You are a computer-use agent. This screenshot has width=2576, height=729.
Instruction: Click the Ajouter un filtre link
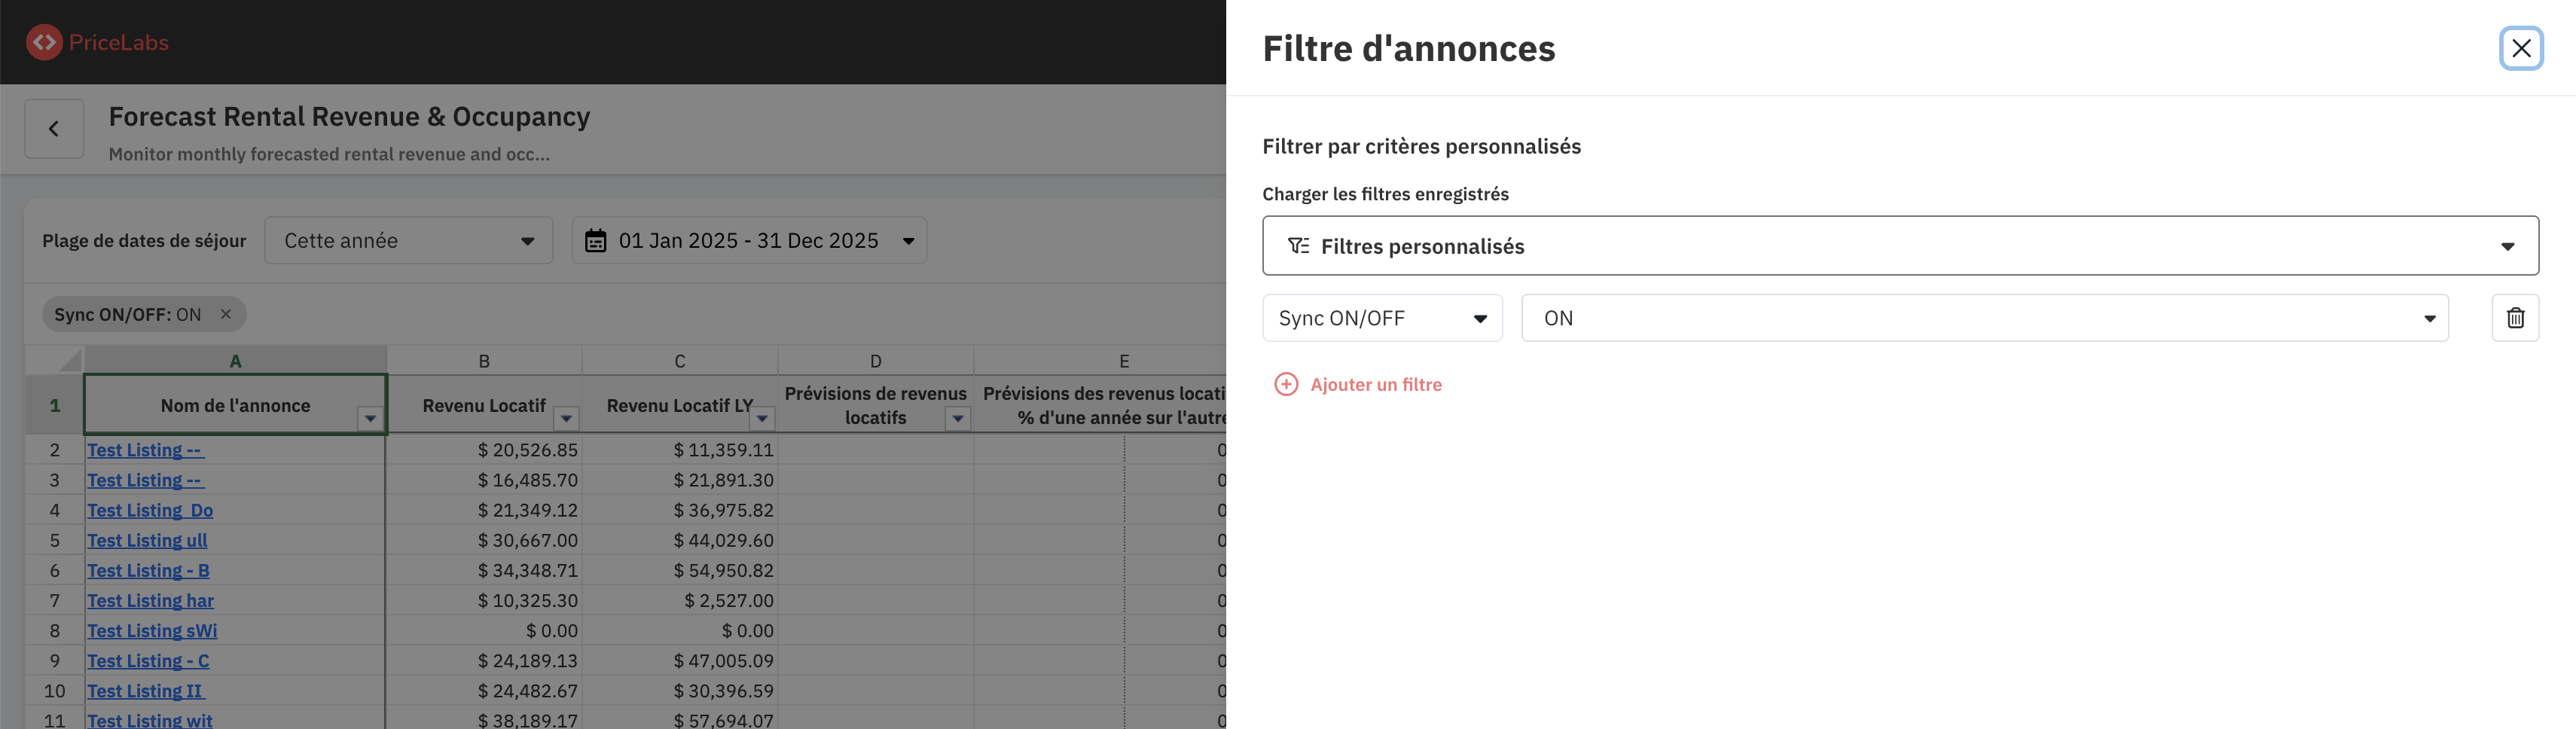click(x=1375, y=384)
